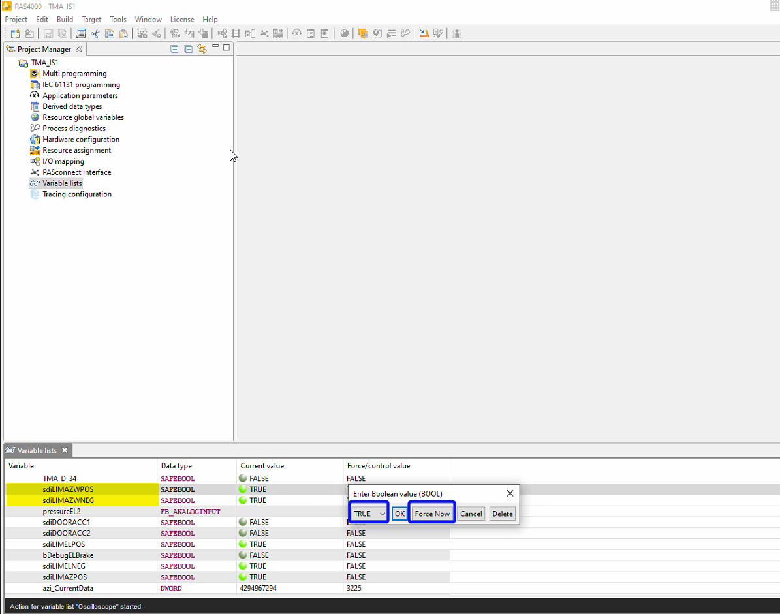
Task: Click the globe toolbar icon
Action: pyautogui.click(x=344, y=34)
